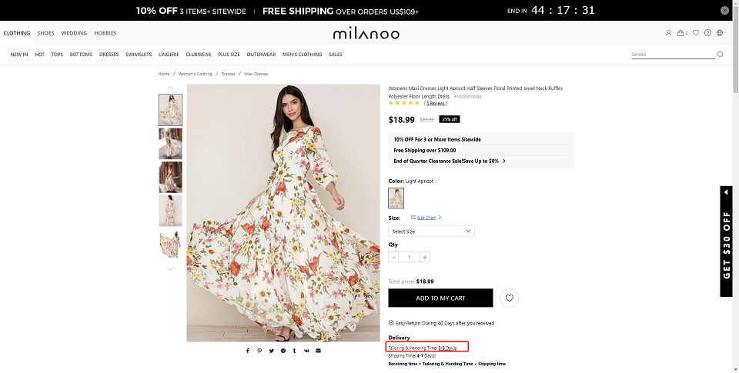
Task: Show next thumbnails with down chevron
Action: point(171,269)
